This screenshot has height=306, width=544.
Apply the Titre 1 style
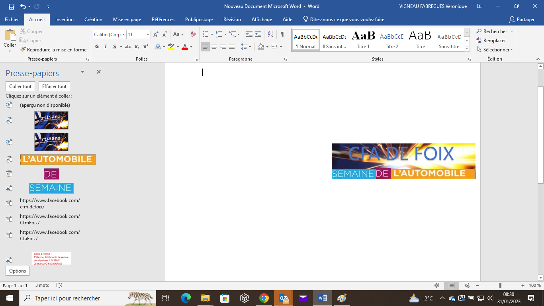click(x=363, y=40)
